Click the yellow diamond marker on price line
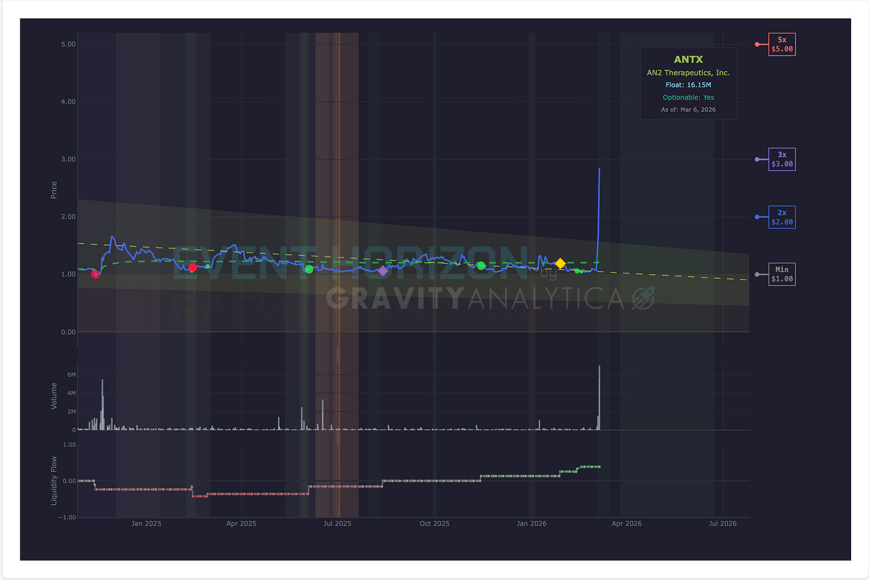The height and width of the screenshot is (580, 869). (560, 263)
